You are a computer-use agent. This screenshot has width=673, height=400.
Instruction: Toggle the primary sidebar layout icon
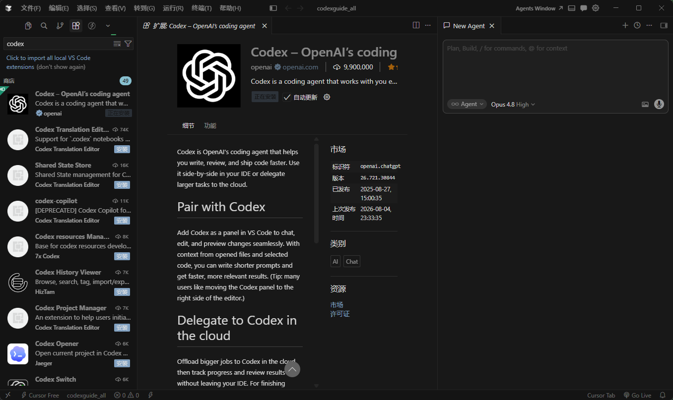pos(273,8)
